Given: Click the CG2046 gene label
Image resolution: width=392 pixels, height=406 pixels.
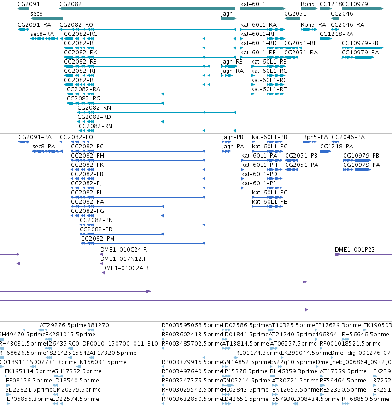Looking at the screenshot, I should [342, 14].
